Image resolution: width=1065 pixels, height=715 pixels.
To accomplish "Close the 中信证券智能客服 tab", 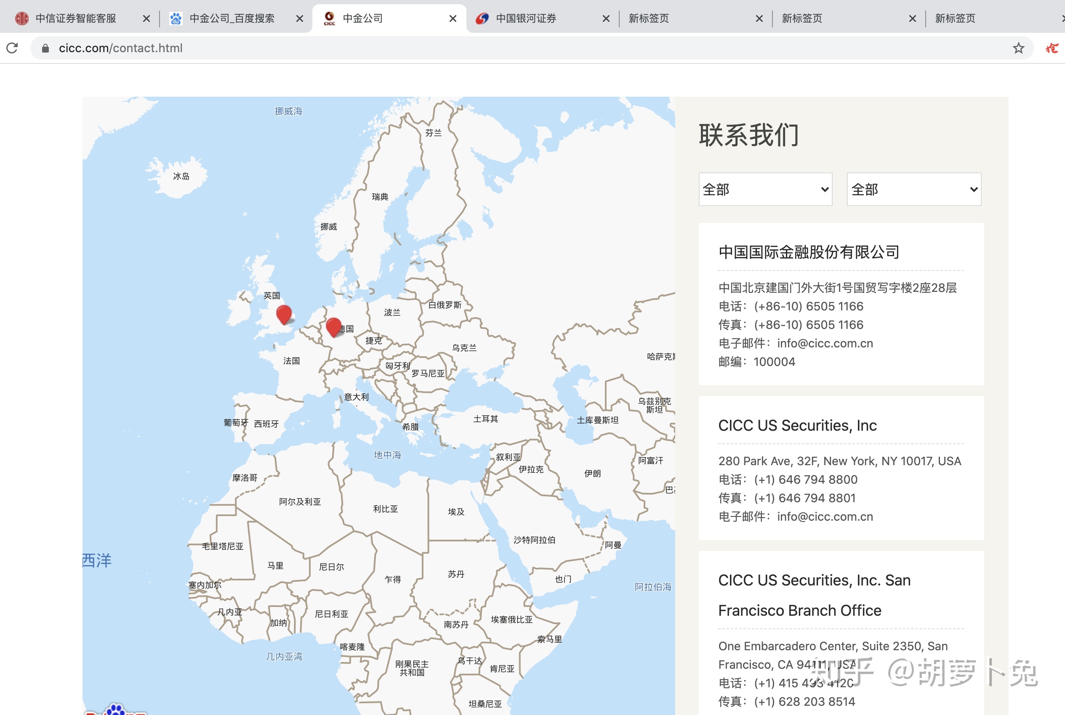I will coord(146,18).
